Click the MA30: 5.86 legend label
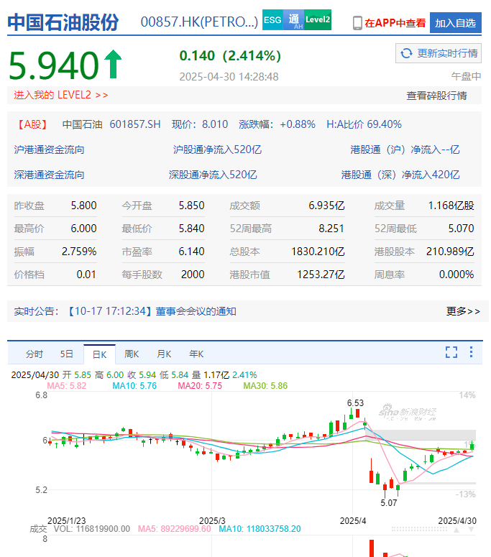Image resolution: width=491 pixels, height=557 pixels. 265,386
